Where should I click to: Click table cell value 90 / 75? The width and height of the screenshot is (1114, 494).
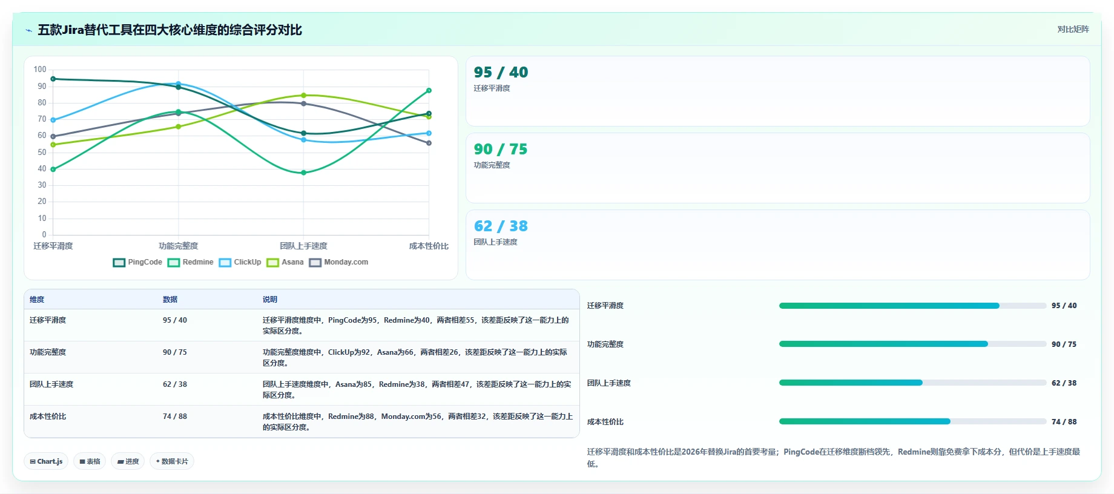point(175,352)
